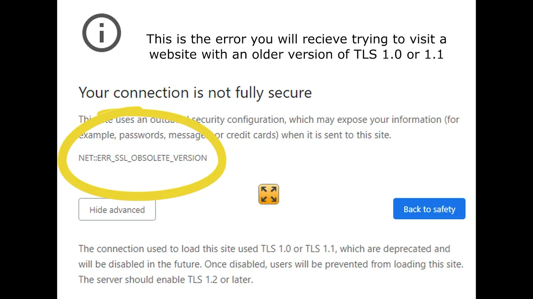Click the caption line mentioning "older version of TLS"
The height and width of the screenshot is (299, 533).
pos(296,54)
